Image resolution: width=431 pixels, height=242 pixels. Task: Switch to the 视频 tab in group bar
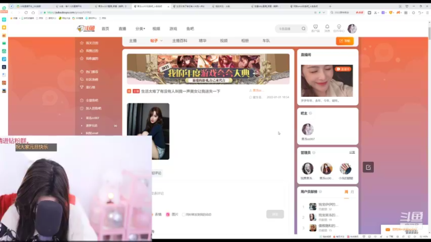pos(224,41)
